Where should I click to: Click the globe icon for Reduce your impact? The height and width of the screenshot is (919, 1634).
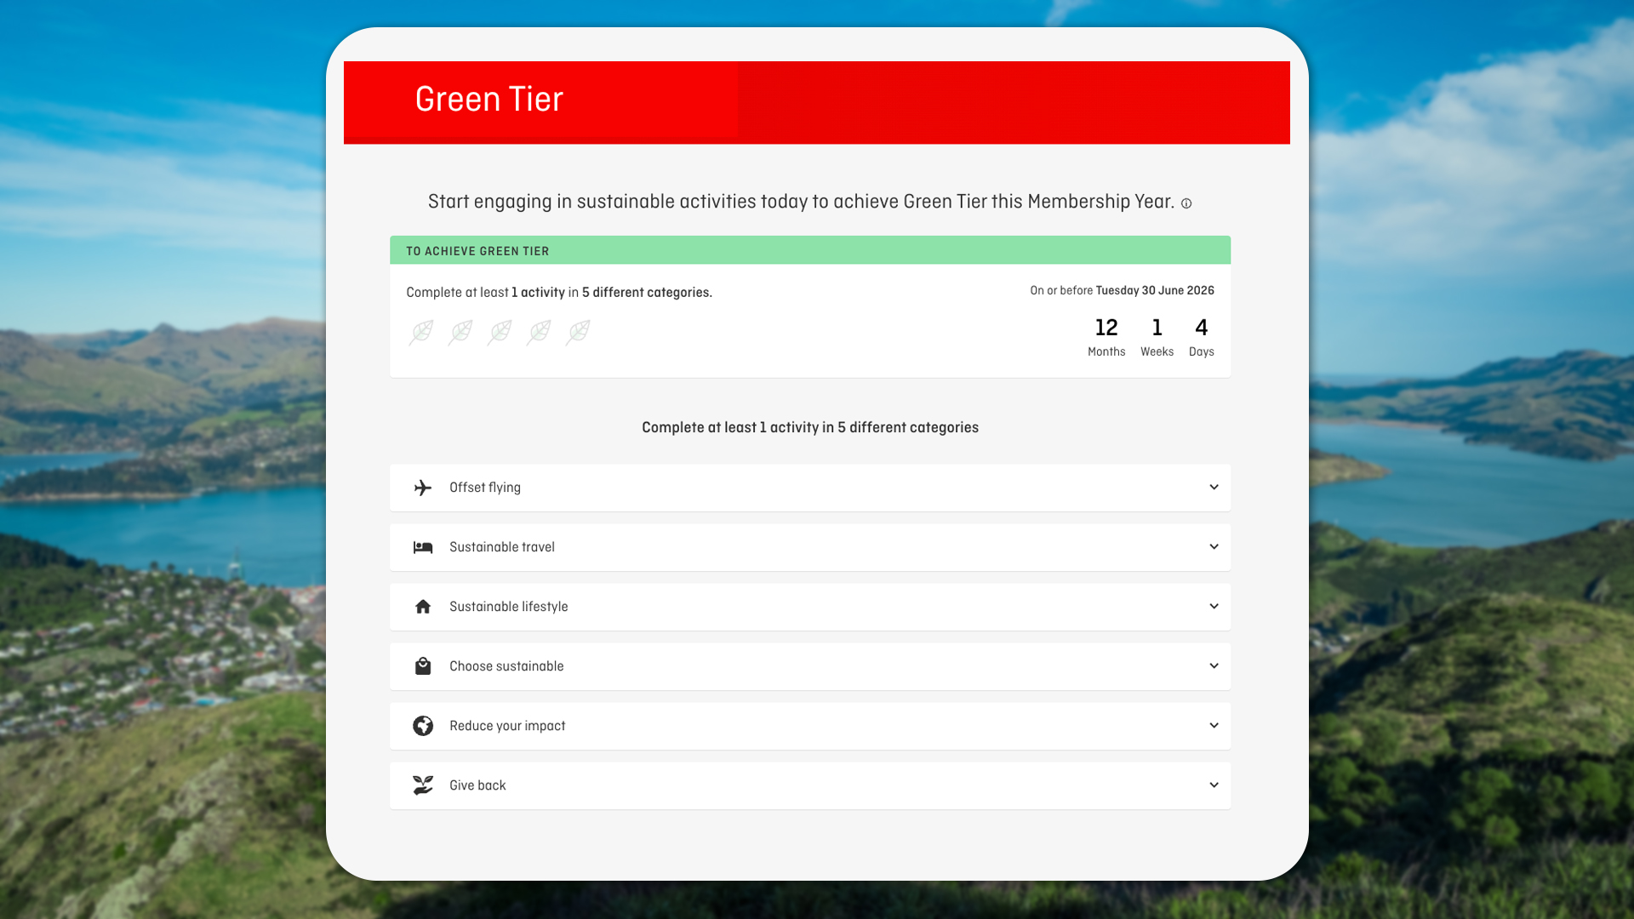pyautogui.click(x=423, y=726)
